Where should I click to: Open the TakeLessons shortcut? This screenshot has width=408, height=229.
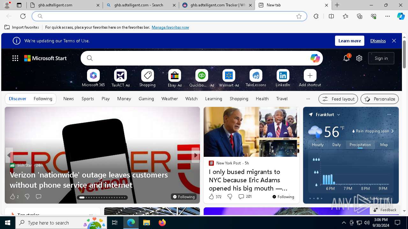click(x=256, y=78)
